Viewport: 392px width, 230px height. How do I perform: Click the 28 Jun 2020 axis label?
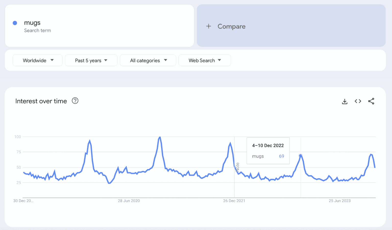(x=129, y=201)
